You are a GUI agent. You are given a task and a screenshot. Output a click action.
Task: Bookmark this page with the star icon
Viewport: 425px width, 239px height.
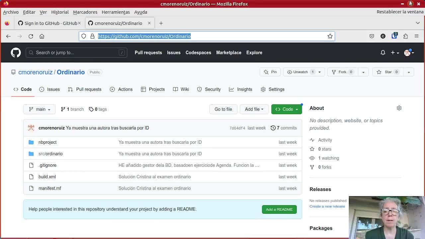(x=330, y=36)
